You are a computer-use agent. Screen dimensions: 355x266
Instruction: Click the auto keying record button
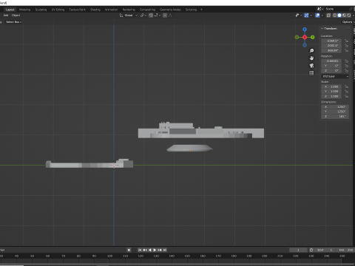pos(129,250)
